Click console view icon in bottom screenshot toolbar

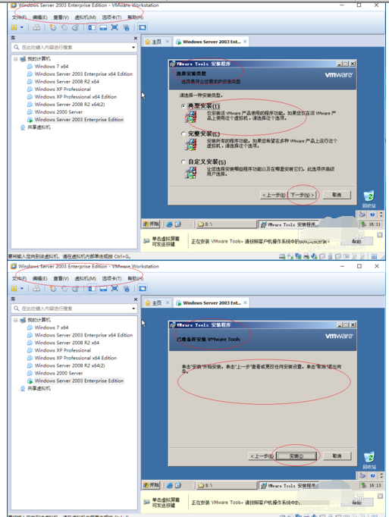143,289
